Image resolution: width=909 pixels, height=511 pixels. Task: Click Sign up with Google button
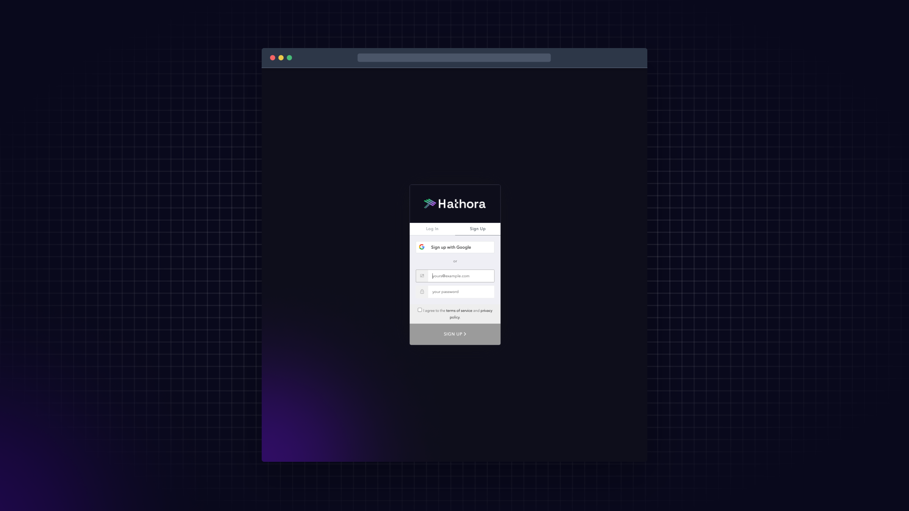click(x=455, y=247)
